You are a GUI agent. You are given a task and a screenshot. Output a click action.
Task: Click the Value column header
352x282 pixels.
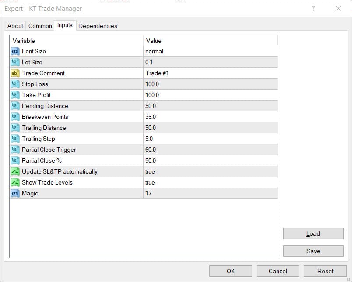210,41
